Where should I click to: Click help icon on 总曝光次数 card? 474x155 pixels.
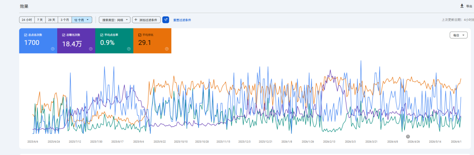tap(91, 49)
